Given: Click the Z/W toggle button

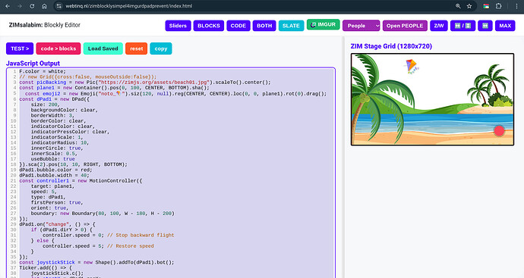Looking at the screenshot, I should click(x=439, y=26).
